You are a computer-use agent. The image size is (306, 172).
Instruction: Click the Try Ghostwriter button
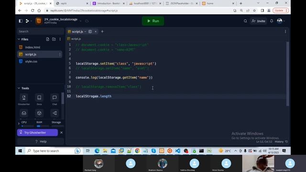(37, 133)
